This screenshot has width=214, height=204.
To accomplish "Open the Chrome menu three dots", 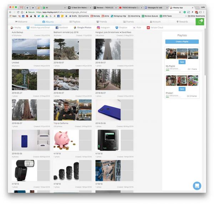I will pyautogui.click(x=204, y=12).
